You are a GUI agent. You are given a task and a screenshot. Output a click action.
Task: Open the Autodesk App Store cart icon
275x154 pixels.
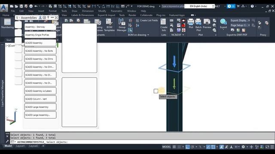[238, 6]
